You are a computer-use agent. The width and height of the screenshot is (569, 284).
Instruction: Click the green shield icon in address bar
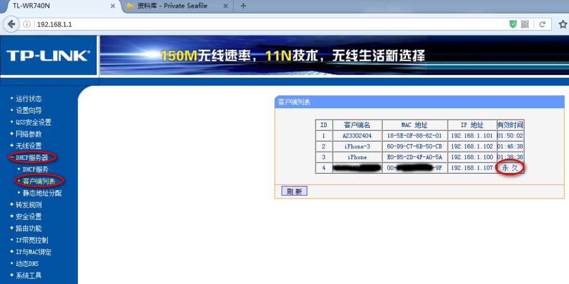pos(513,24)
